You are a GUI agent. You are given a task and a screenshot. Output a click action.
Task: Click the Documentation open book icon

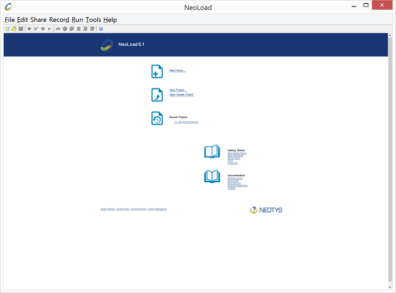click(212, 176)
